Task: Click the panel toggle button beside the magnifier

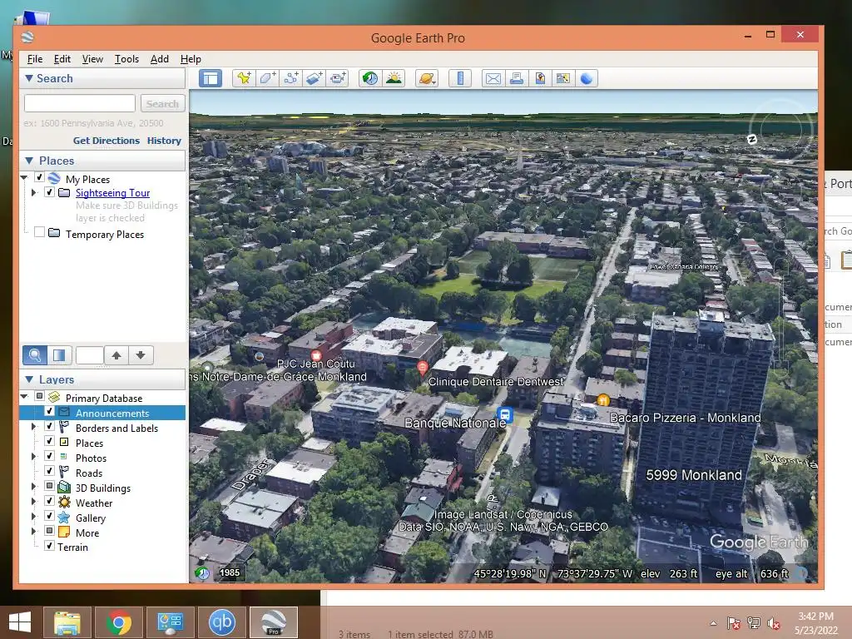Action: tap(59, 355)
